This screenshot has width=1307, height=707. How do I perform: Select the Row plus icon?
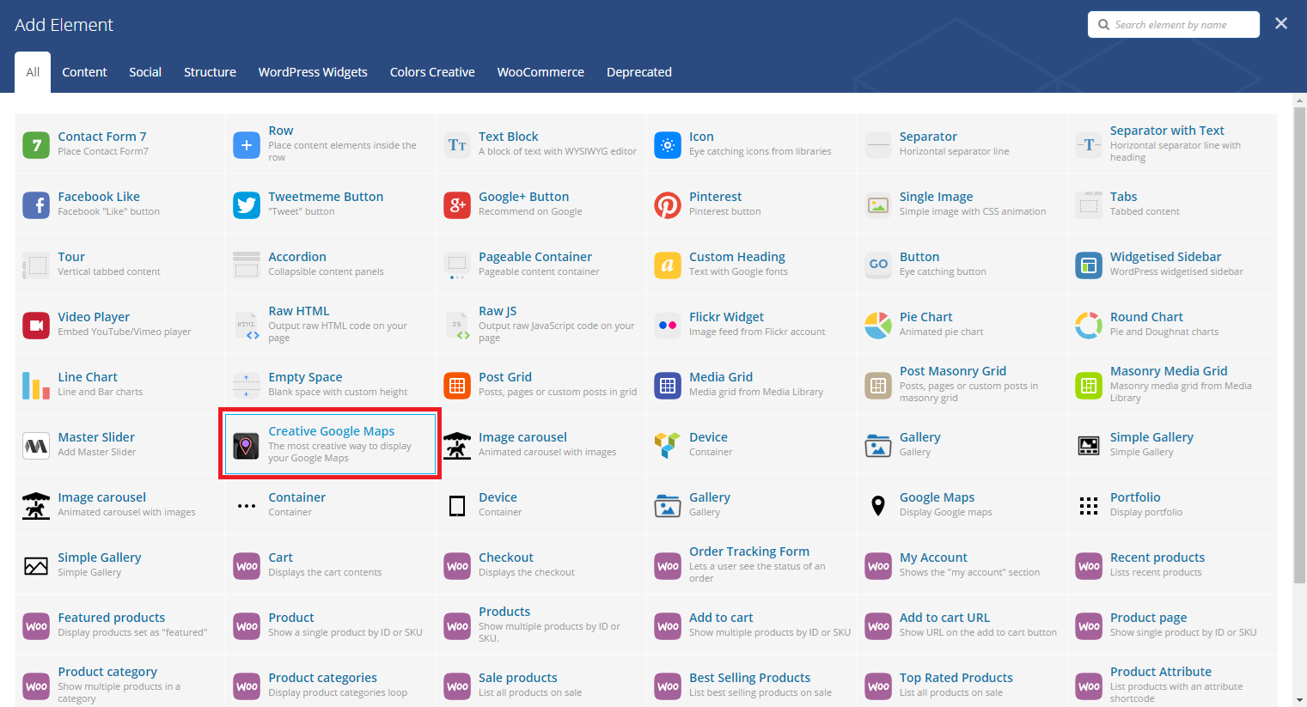click(247, 145)
